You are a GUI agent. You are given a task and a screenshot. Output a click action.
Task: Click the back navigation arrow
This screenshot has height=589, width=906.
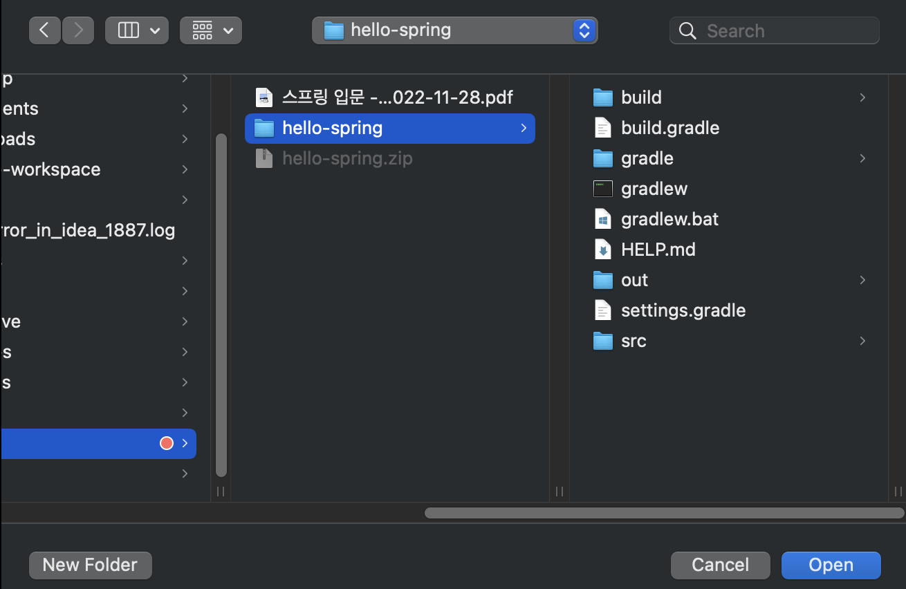(44, 30)
